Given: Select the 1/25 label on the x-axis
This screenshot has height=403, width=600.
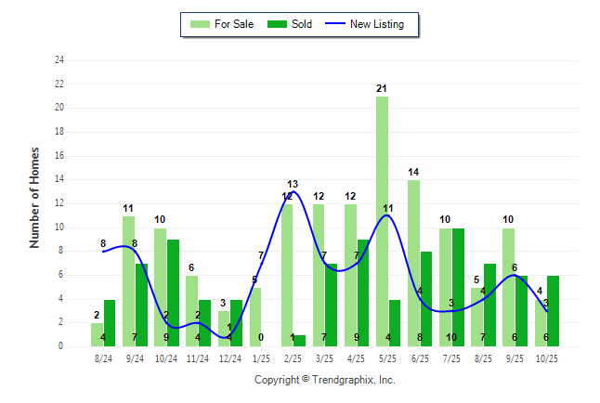Looking at the screenshot, I should [262, 357].
